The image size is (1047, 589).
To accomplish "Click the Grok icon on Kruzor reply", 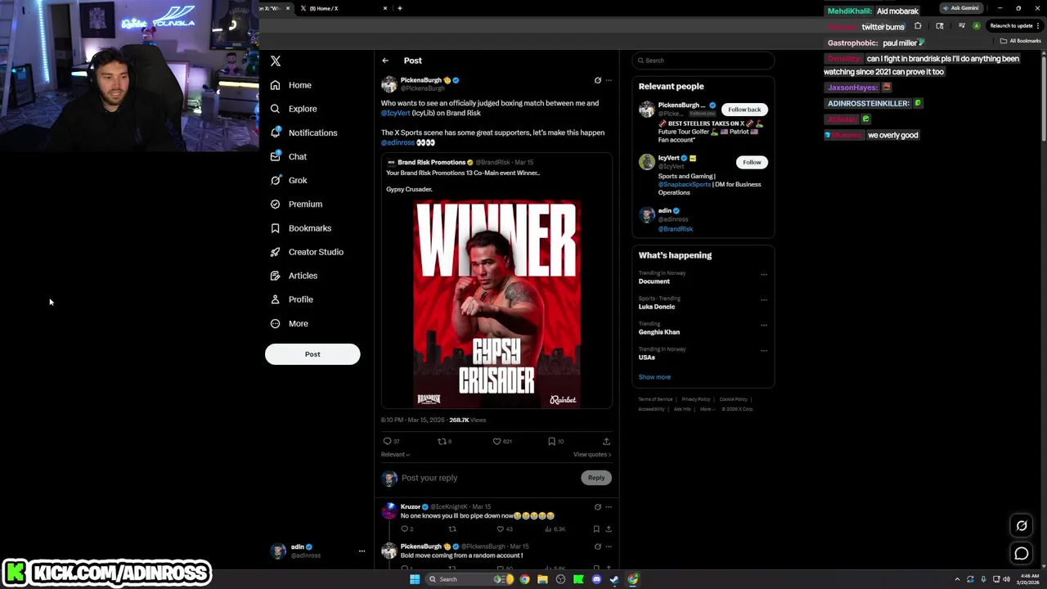I will (x=597, y=507).
